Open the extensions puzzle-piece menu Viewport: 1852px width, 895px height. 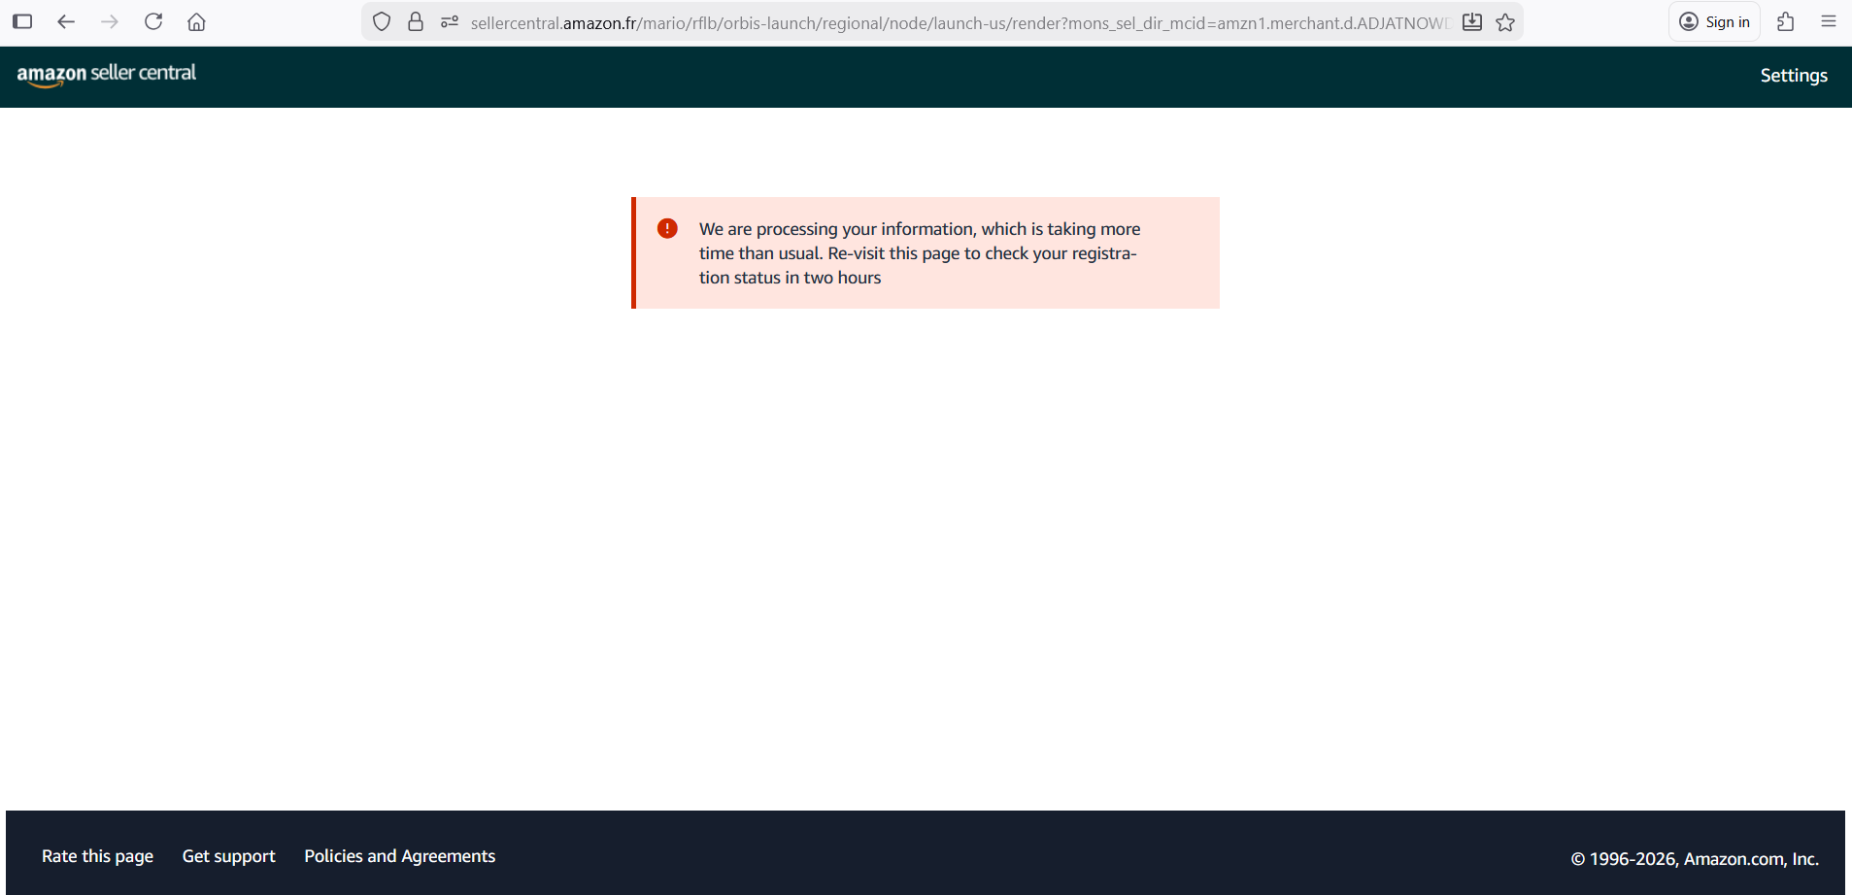pyautogui.click(x=1785, y=21)
